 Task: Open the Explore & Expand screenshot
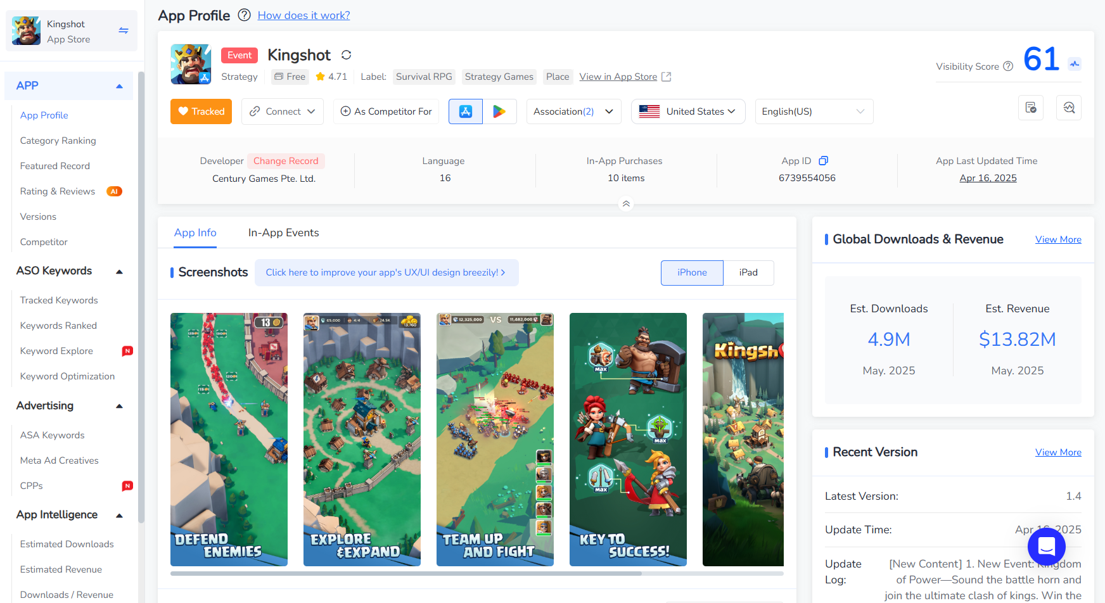point(362,440)
